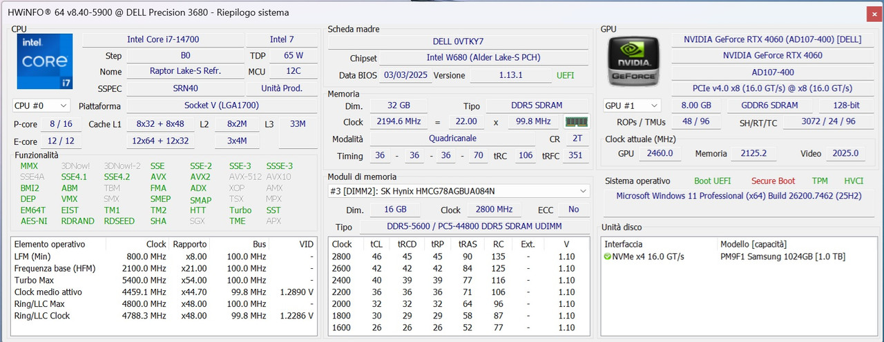Select the PM9F1 Samsung 1024GB drive row
This screenshot has width=884, height=342.
pos(738,256)
